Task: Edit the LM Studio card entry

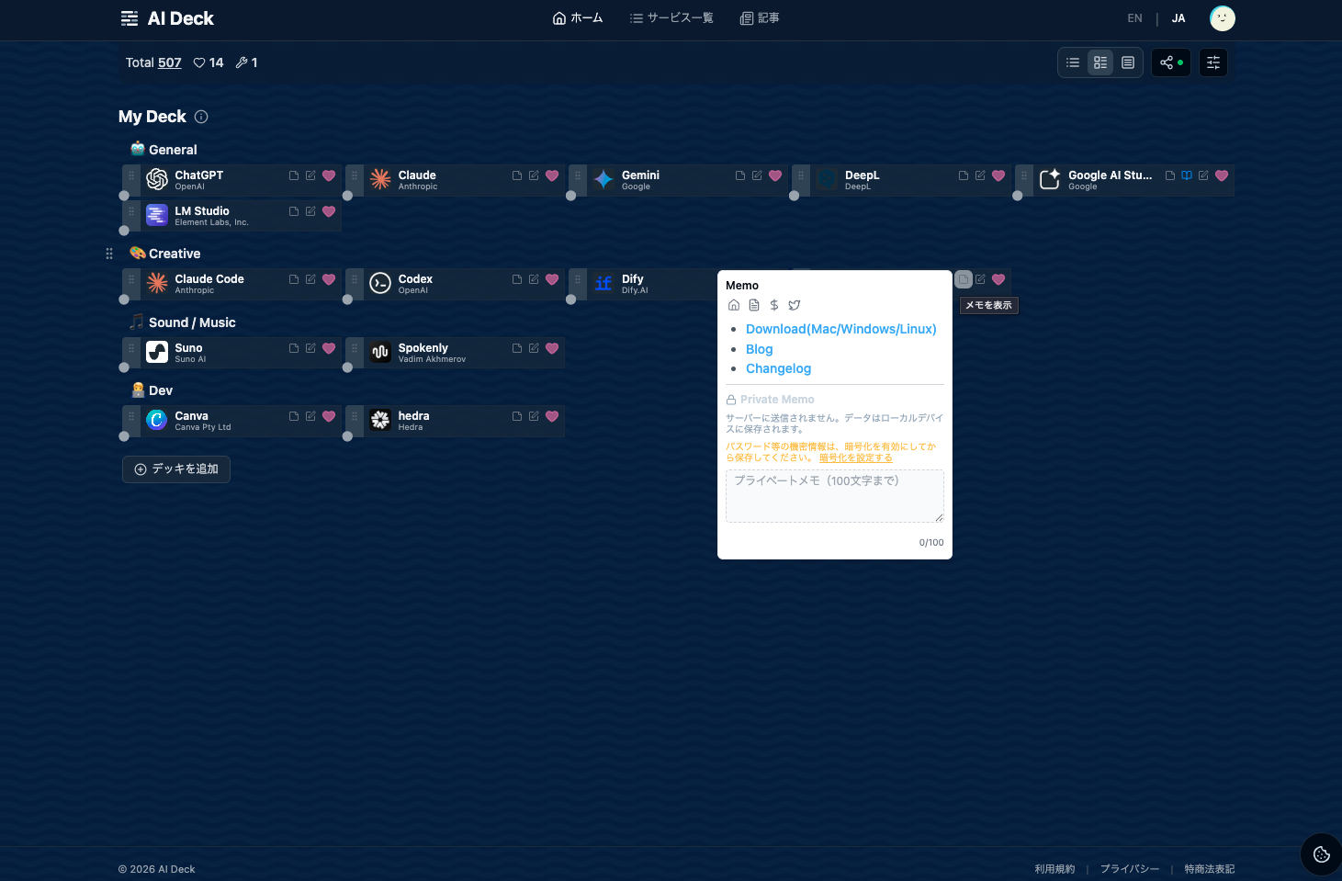Action: pos(310,211)
